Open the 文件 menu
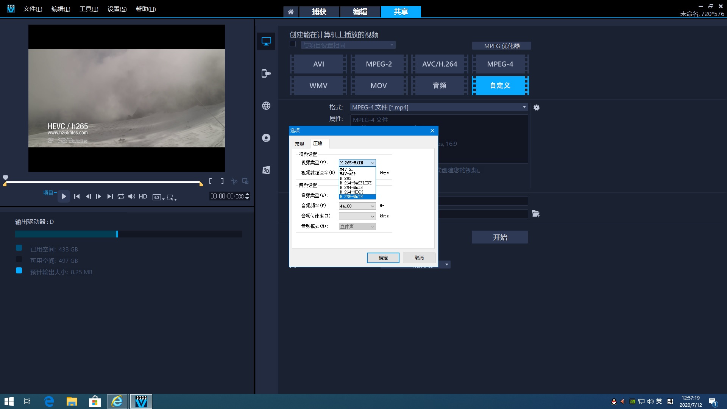Viewport: 727px width, 409px height. pos(33,9)
